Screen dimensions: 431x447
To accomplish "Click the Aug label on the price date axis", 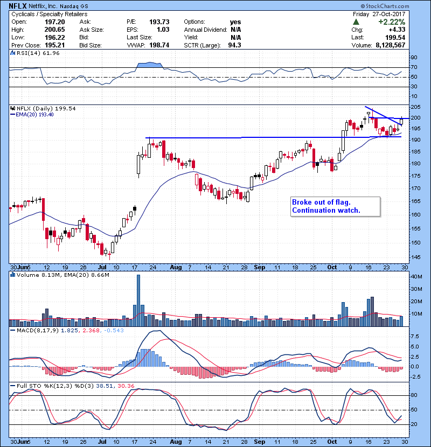I will (176, 268).
